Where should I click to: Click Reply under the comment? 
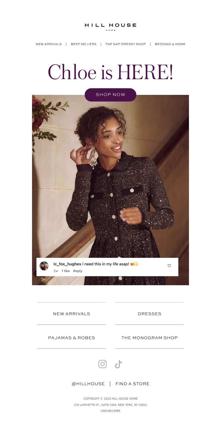coord(78,271)
